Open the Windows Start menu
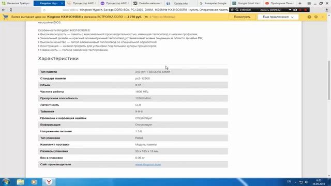Image resolution: width=331 pixels, height=186 pixels. [x=6, y=182]
